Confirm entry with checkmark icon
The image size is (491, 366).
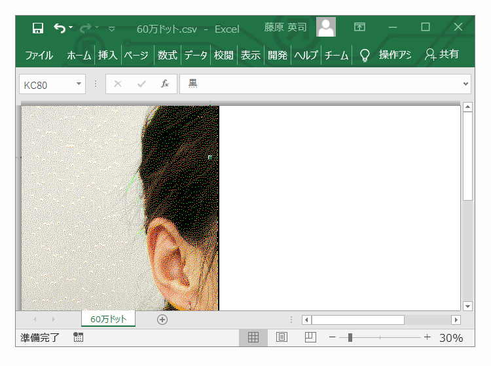[141, 84]
